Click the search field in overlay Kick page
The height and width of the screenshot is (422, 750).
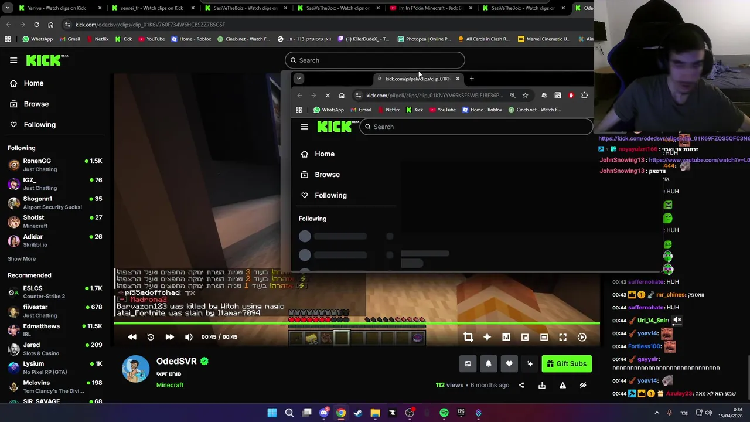pyautogui.click(x=476, y=127)
